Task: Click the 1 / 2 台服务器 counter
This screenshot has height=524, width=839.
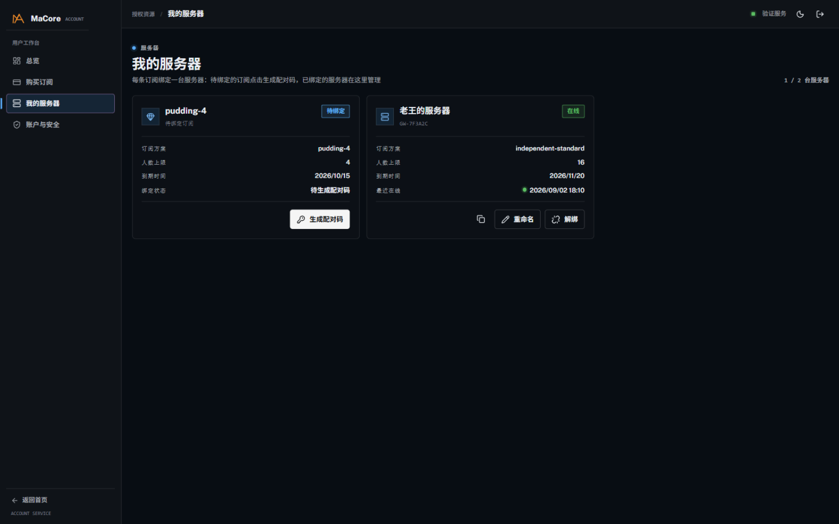Action: pyautogui.click(x=806, y=80)
